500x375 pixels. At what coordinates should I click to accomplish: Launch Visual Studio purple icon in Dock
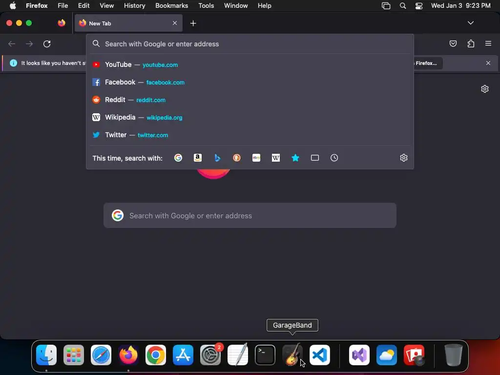click(359, 355)
